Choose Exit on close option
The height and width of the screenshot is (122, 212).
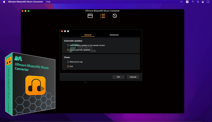pyautogui.click(x=70, y=66)
